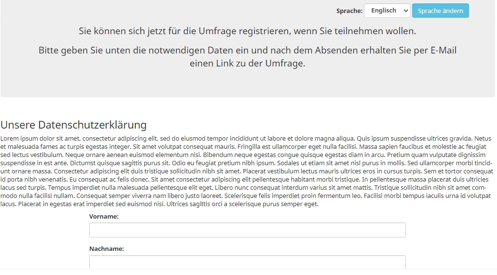
Task: Click the Sprache: label text
Action: tap(349, 11)
